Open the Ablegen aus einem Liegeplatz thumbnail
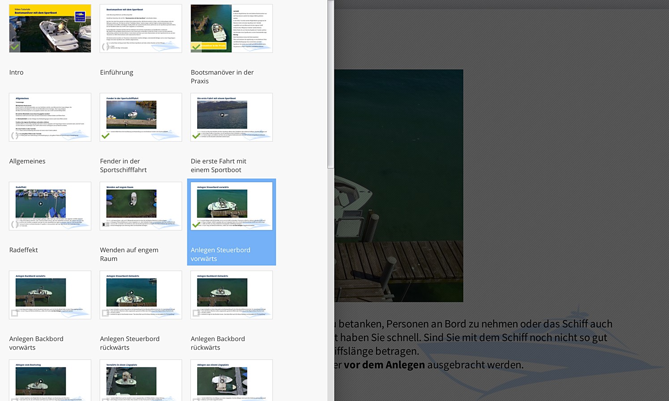Image resolution: width=669 pixels, height=401 pixels. 232,380
